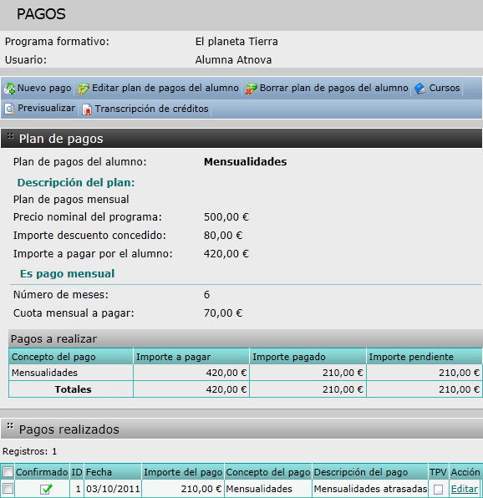This screenshot has height=498, width=483.
Task: Click the Editar plan de pagos icon
Action: coord(84,89)
